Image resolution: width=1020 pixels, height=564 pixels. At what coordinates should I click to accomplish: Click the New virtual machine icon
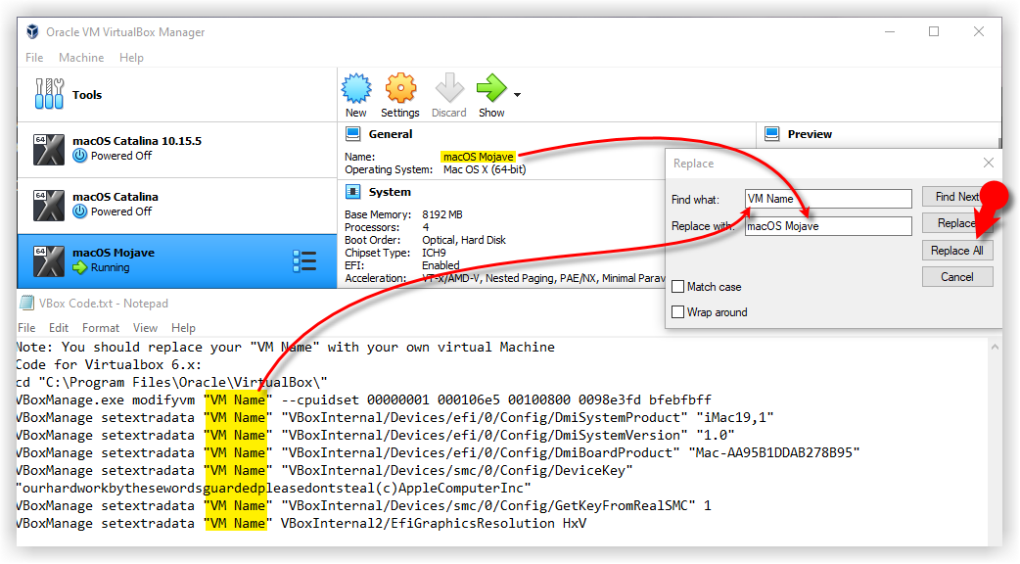tap(356, 88)
